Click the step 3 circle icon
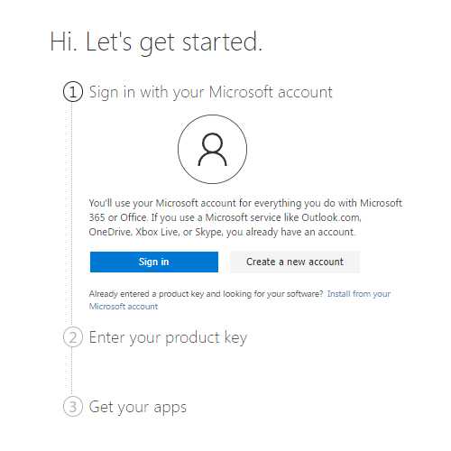Image resolution: width=451 pixels, height=451 pixels. point(73,407)
